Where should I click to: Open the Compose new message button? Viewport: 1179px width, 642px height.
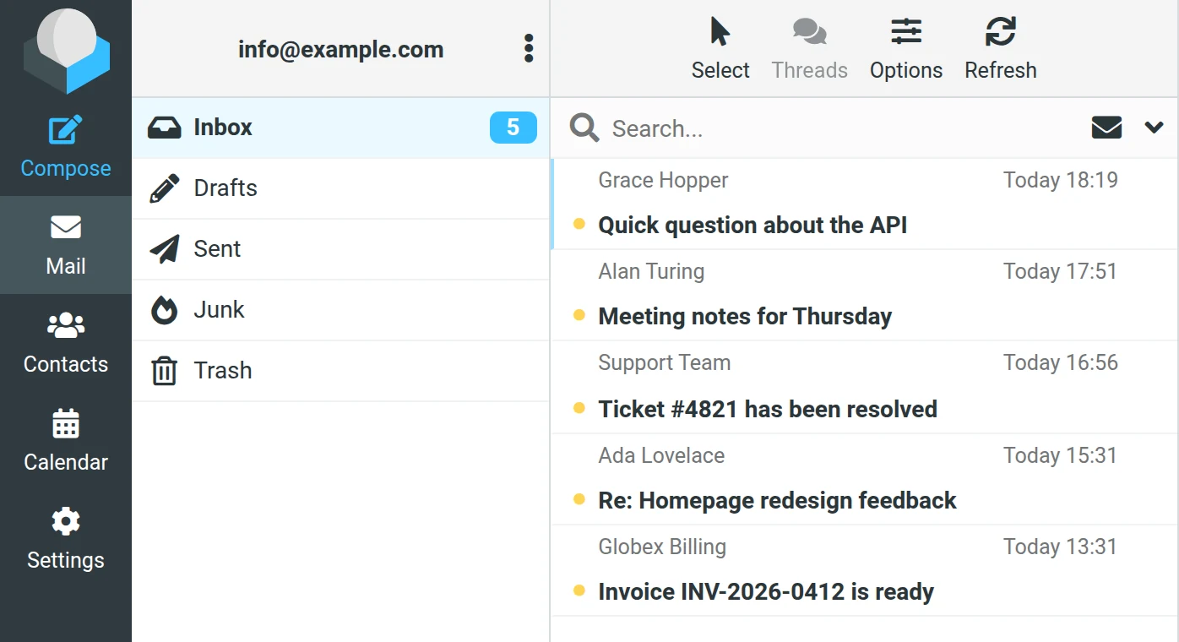click(66, 147)
